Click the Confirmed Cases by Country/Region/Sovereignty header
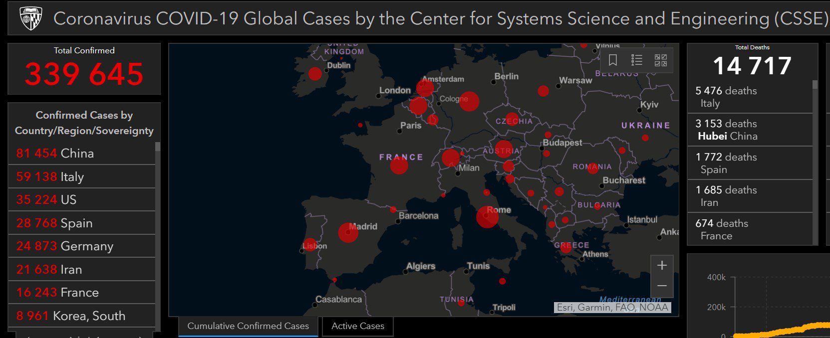The image size is (830, 338). pyautogui.click(x=84, y=123)
